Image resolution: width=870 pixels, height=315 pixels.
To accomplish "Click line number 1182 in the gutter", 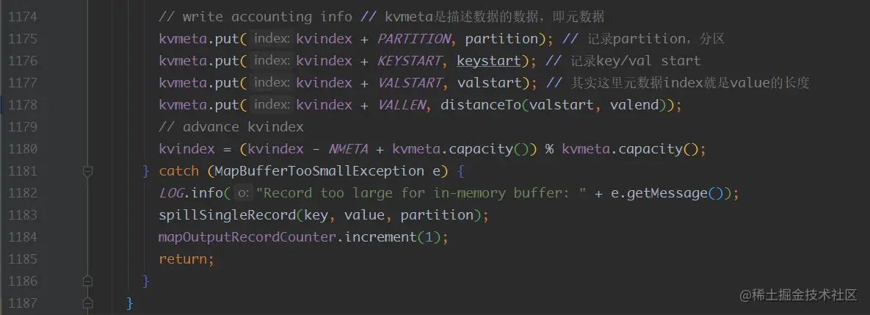I will pyautogui.click(x=23, y=193).
